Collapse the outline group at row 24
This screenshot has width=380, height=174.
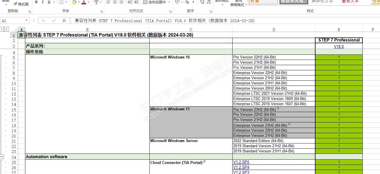click(2, 157)
